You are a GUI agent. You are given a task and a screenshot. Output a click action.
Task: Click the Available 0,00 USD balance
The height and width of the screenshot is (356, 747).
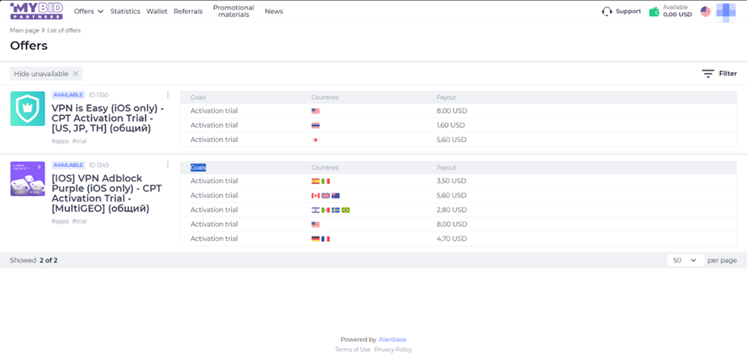[x=677, y=11]
